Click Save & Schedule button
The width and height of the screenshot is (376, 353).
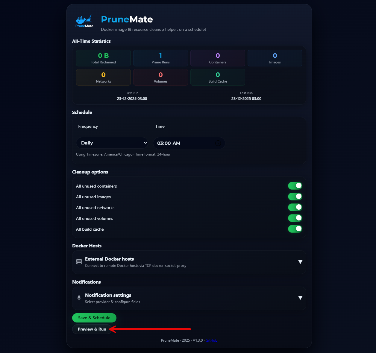[x=94, y=318]
